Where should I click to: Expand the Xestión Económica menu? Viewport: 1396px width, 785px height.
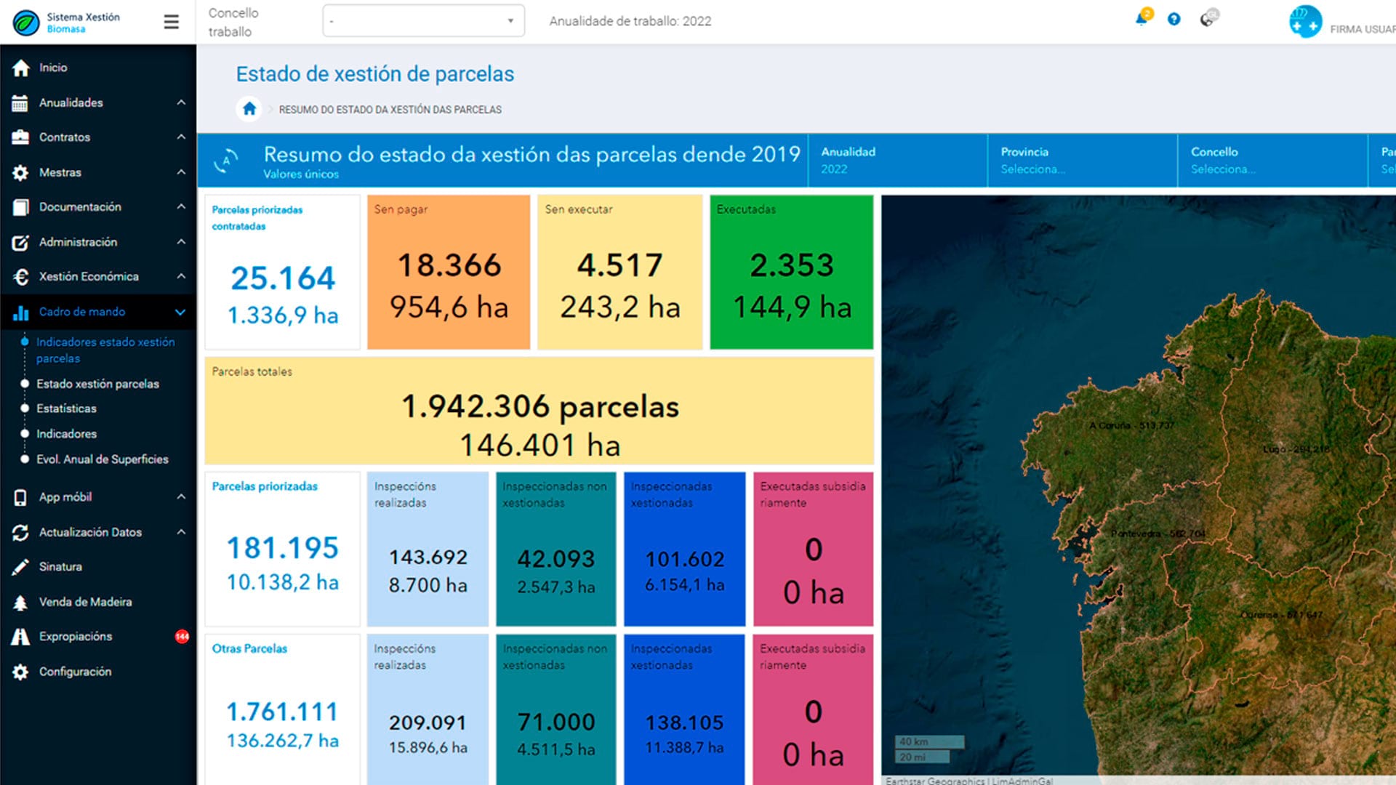(x=89, y=277)
